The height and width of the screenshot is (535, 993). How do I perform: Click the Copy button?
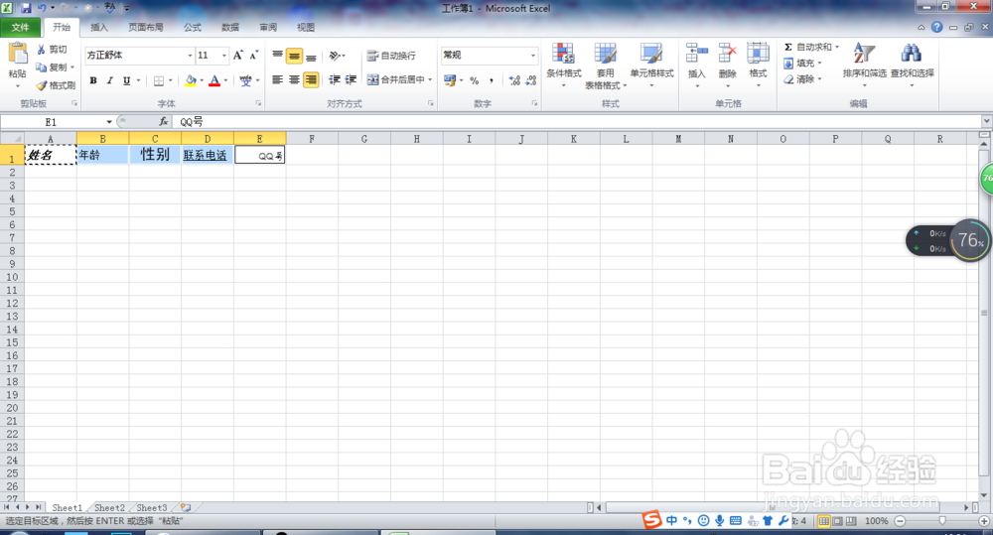point(52,67)
